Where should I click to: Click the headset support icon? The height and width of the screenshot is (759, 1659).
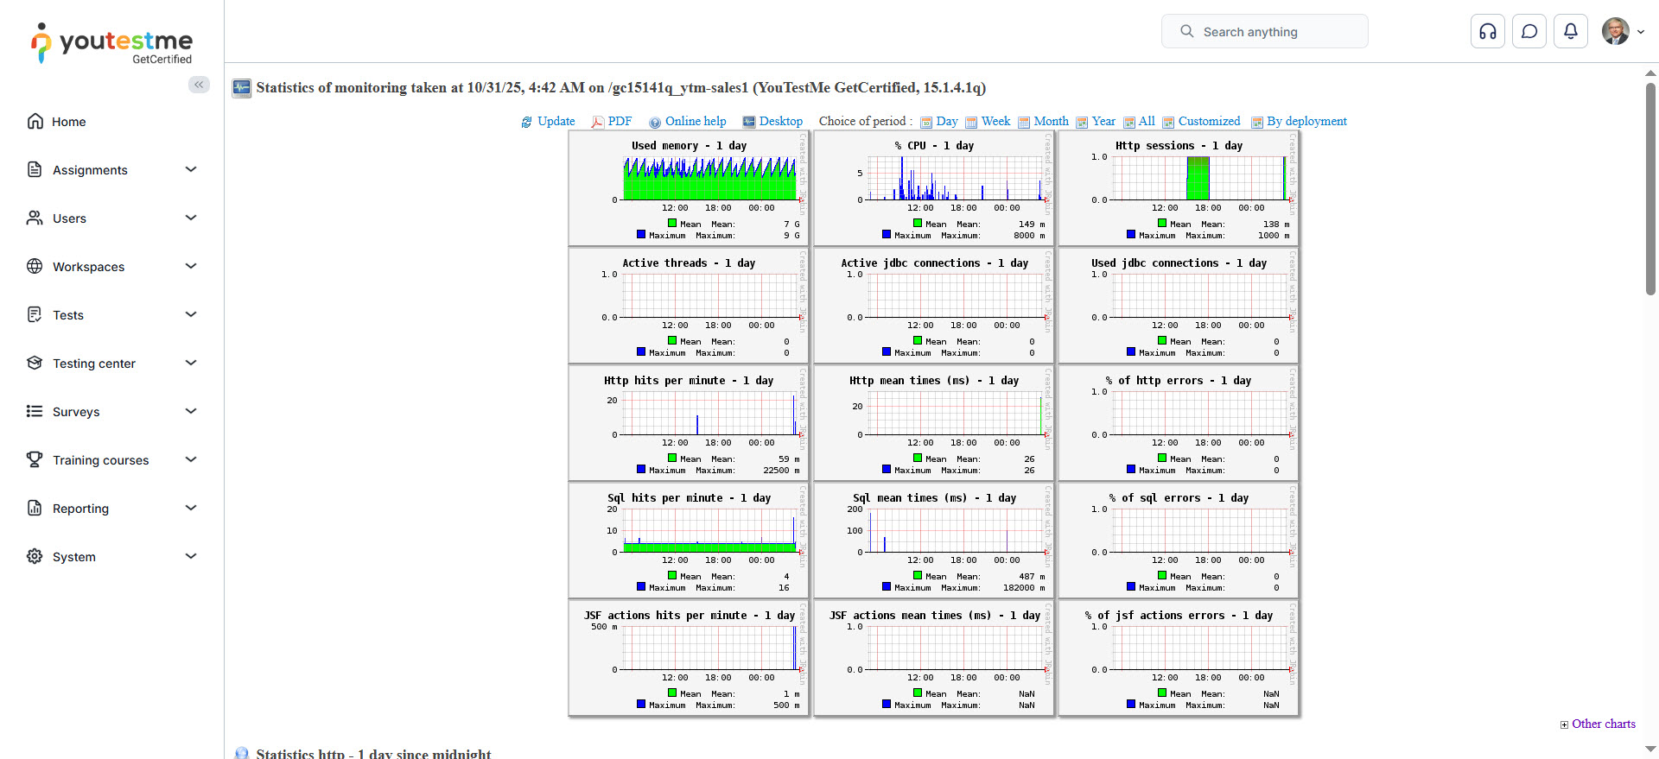pyautogui.click(x=1487, y=32)
